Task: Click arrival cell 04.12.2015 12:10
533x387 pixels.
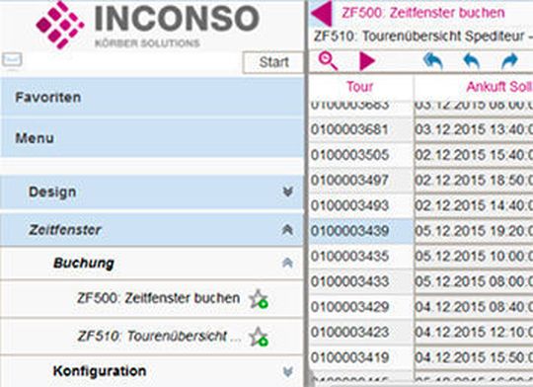Action: [x=474, y=332]
